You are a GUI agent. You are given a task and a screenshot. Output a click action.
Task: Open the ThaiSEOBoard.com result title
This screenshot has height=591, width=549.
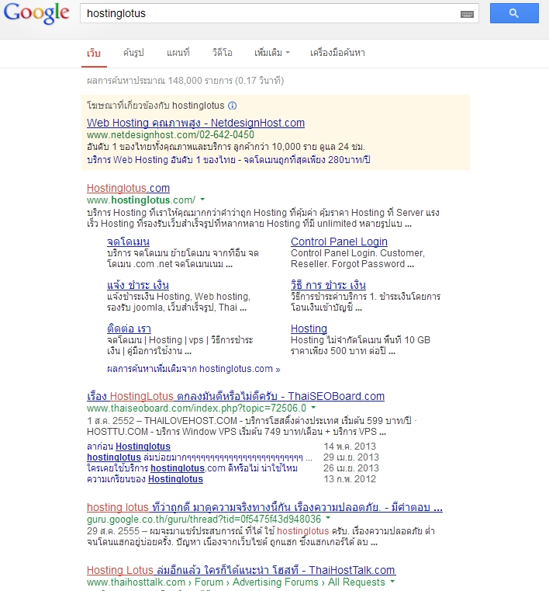(235, 396)
